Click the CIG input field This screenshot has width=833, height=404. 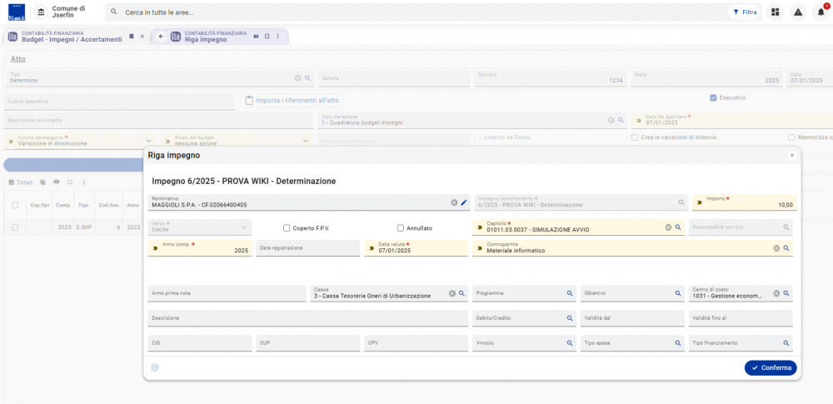tap(200, 343)
